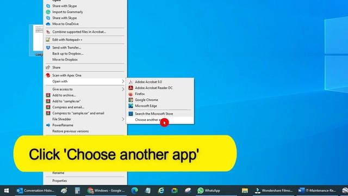Screen dimensions: 348x196
Task: Open Internet Explorer from the taskbar
Action: click(x=161, y=191)
